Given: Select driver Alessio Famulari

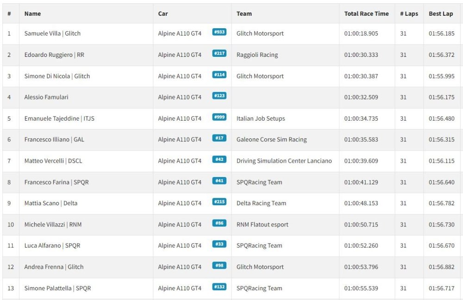Looking at the screenshot, I should [46, 97].
